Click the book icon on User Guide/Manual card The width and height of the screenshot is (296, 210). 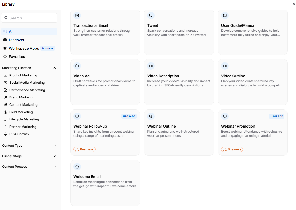225,15
